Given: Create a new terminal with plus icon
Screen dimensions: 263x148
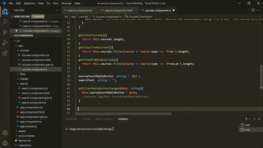Looking at the screenshot, I should click(x=246, y=119).
